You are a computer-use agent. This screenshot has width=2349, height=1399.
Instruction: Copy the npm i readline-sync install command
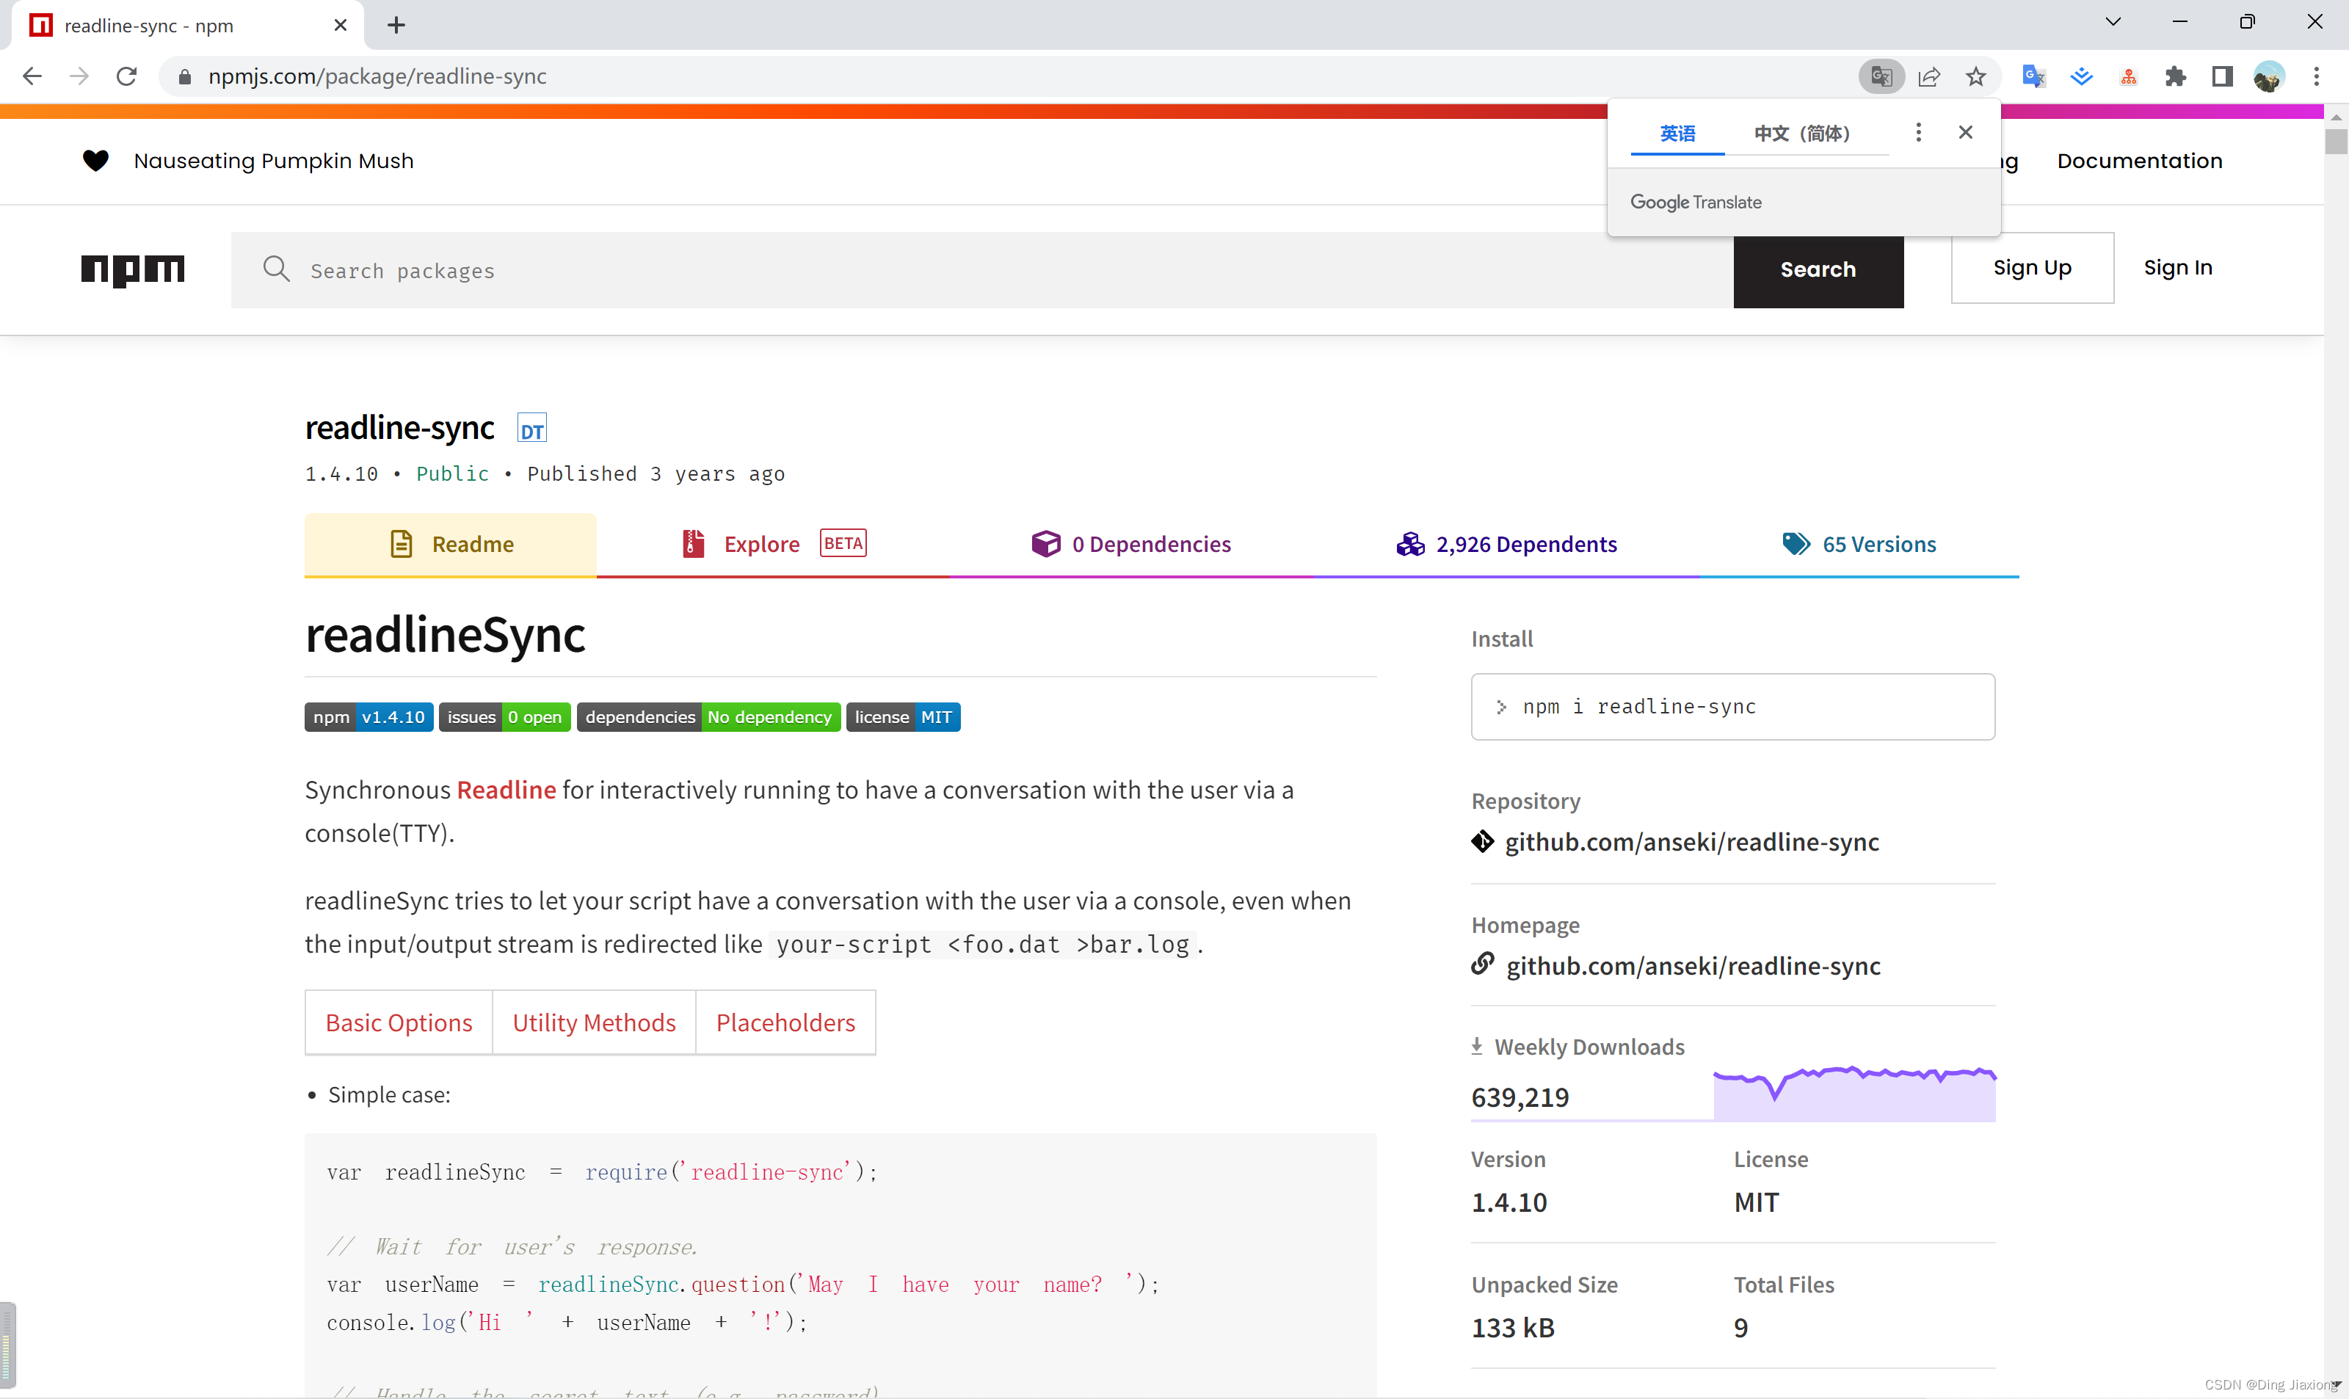[1732, 707]
